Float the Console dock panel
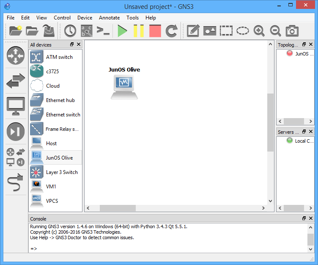This screenshot has width=318, height=265. [x=304, y=218]
